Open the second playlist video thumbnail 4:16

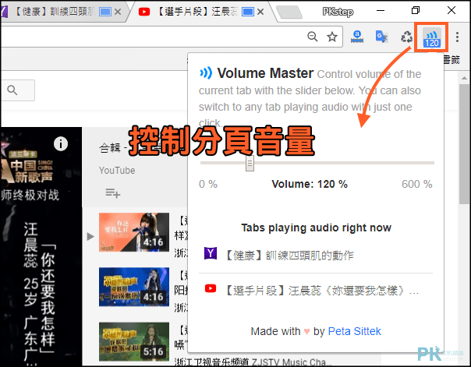click(134, 287)
